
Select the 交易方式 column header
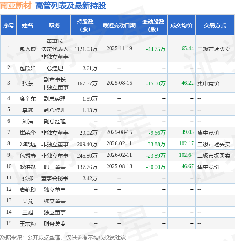click(215, 25)
